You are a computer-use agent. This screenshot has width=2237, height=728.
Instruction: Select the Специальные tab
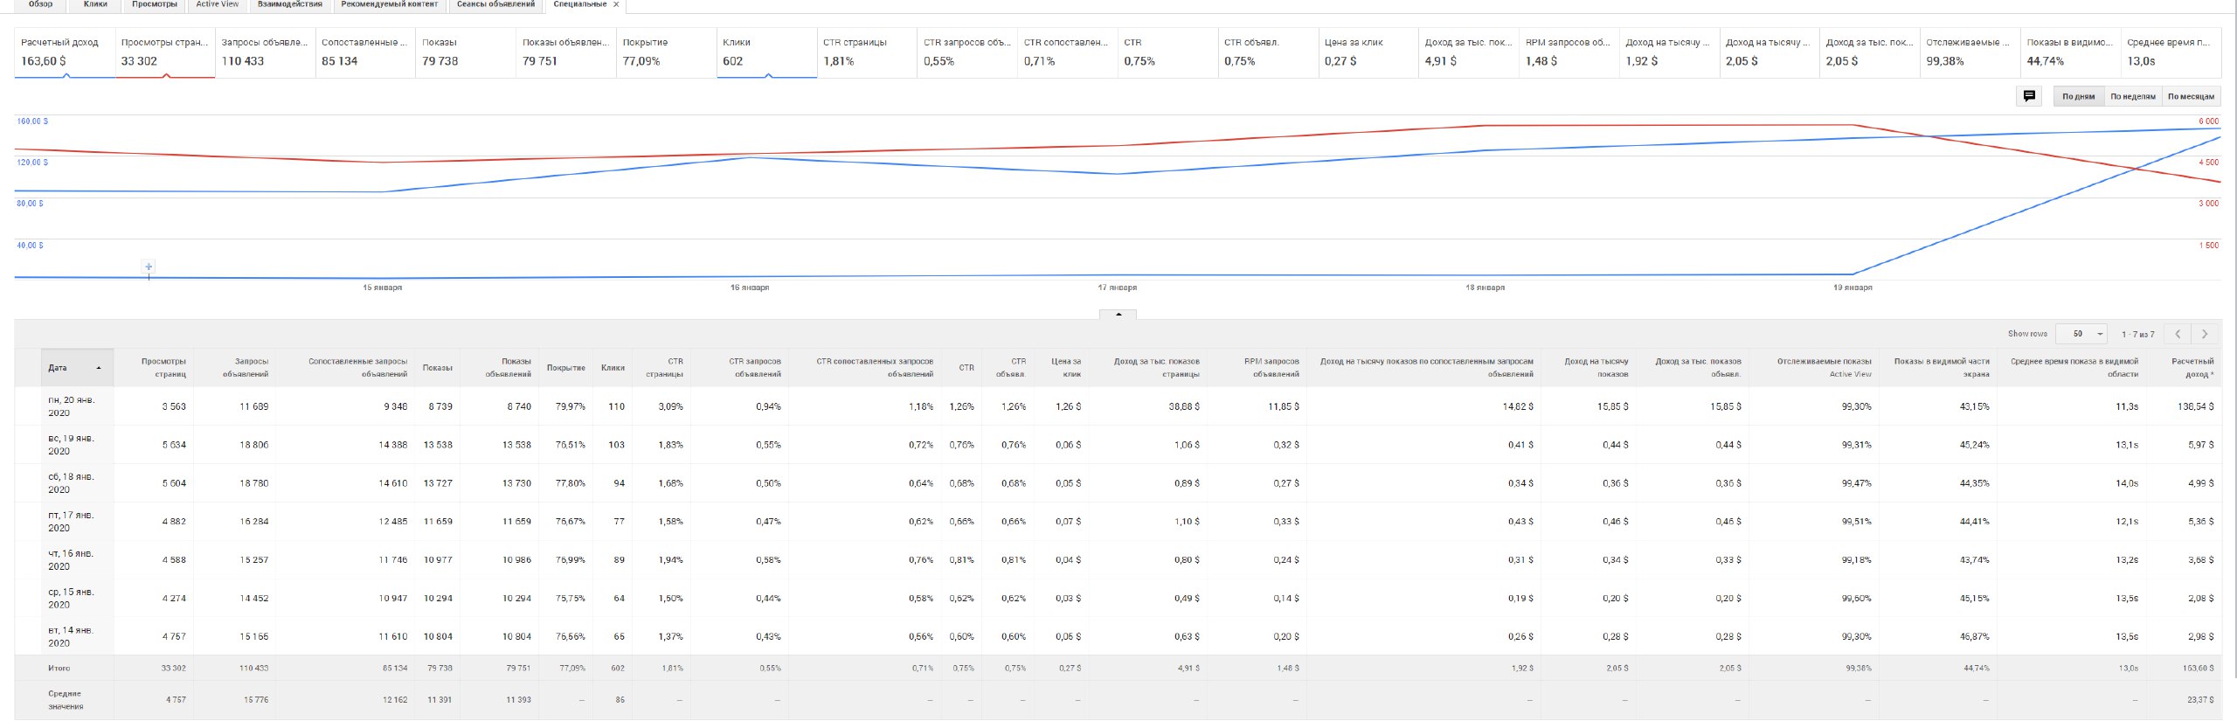[579, 4]
